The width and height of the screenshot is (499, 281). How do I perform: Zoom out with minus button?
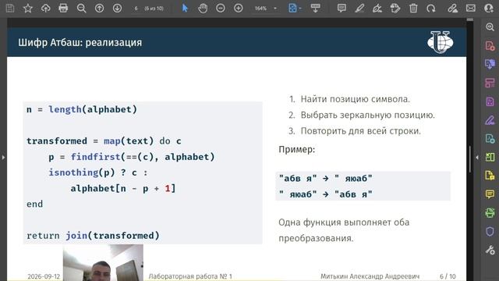pyautogui.click(x=220, y=8)
